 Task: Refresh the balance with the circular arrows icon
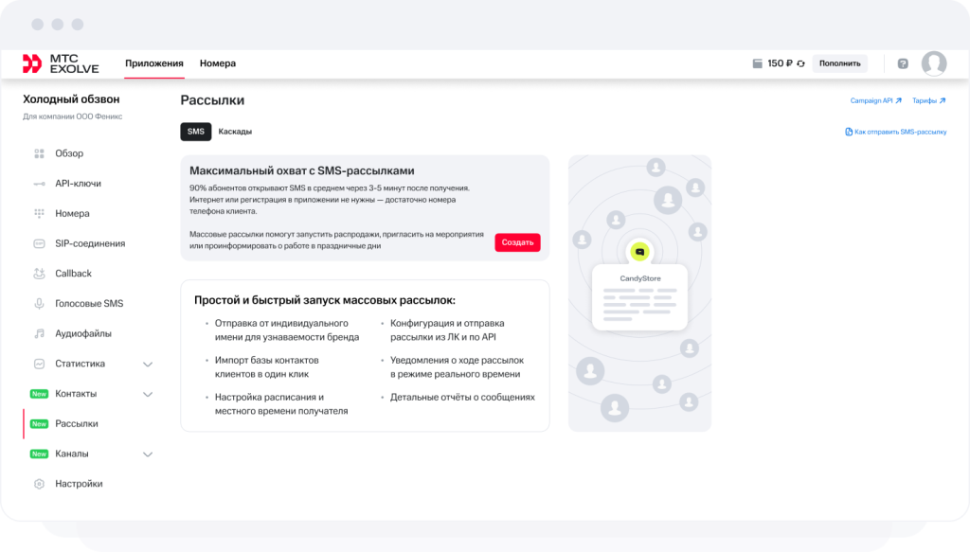800,63
